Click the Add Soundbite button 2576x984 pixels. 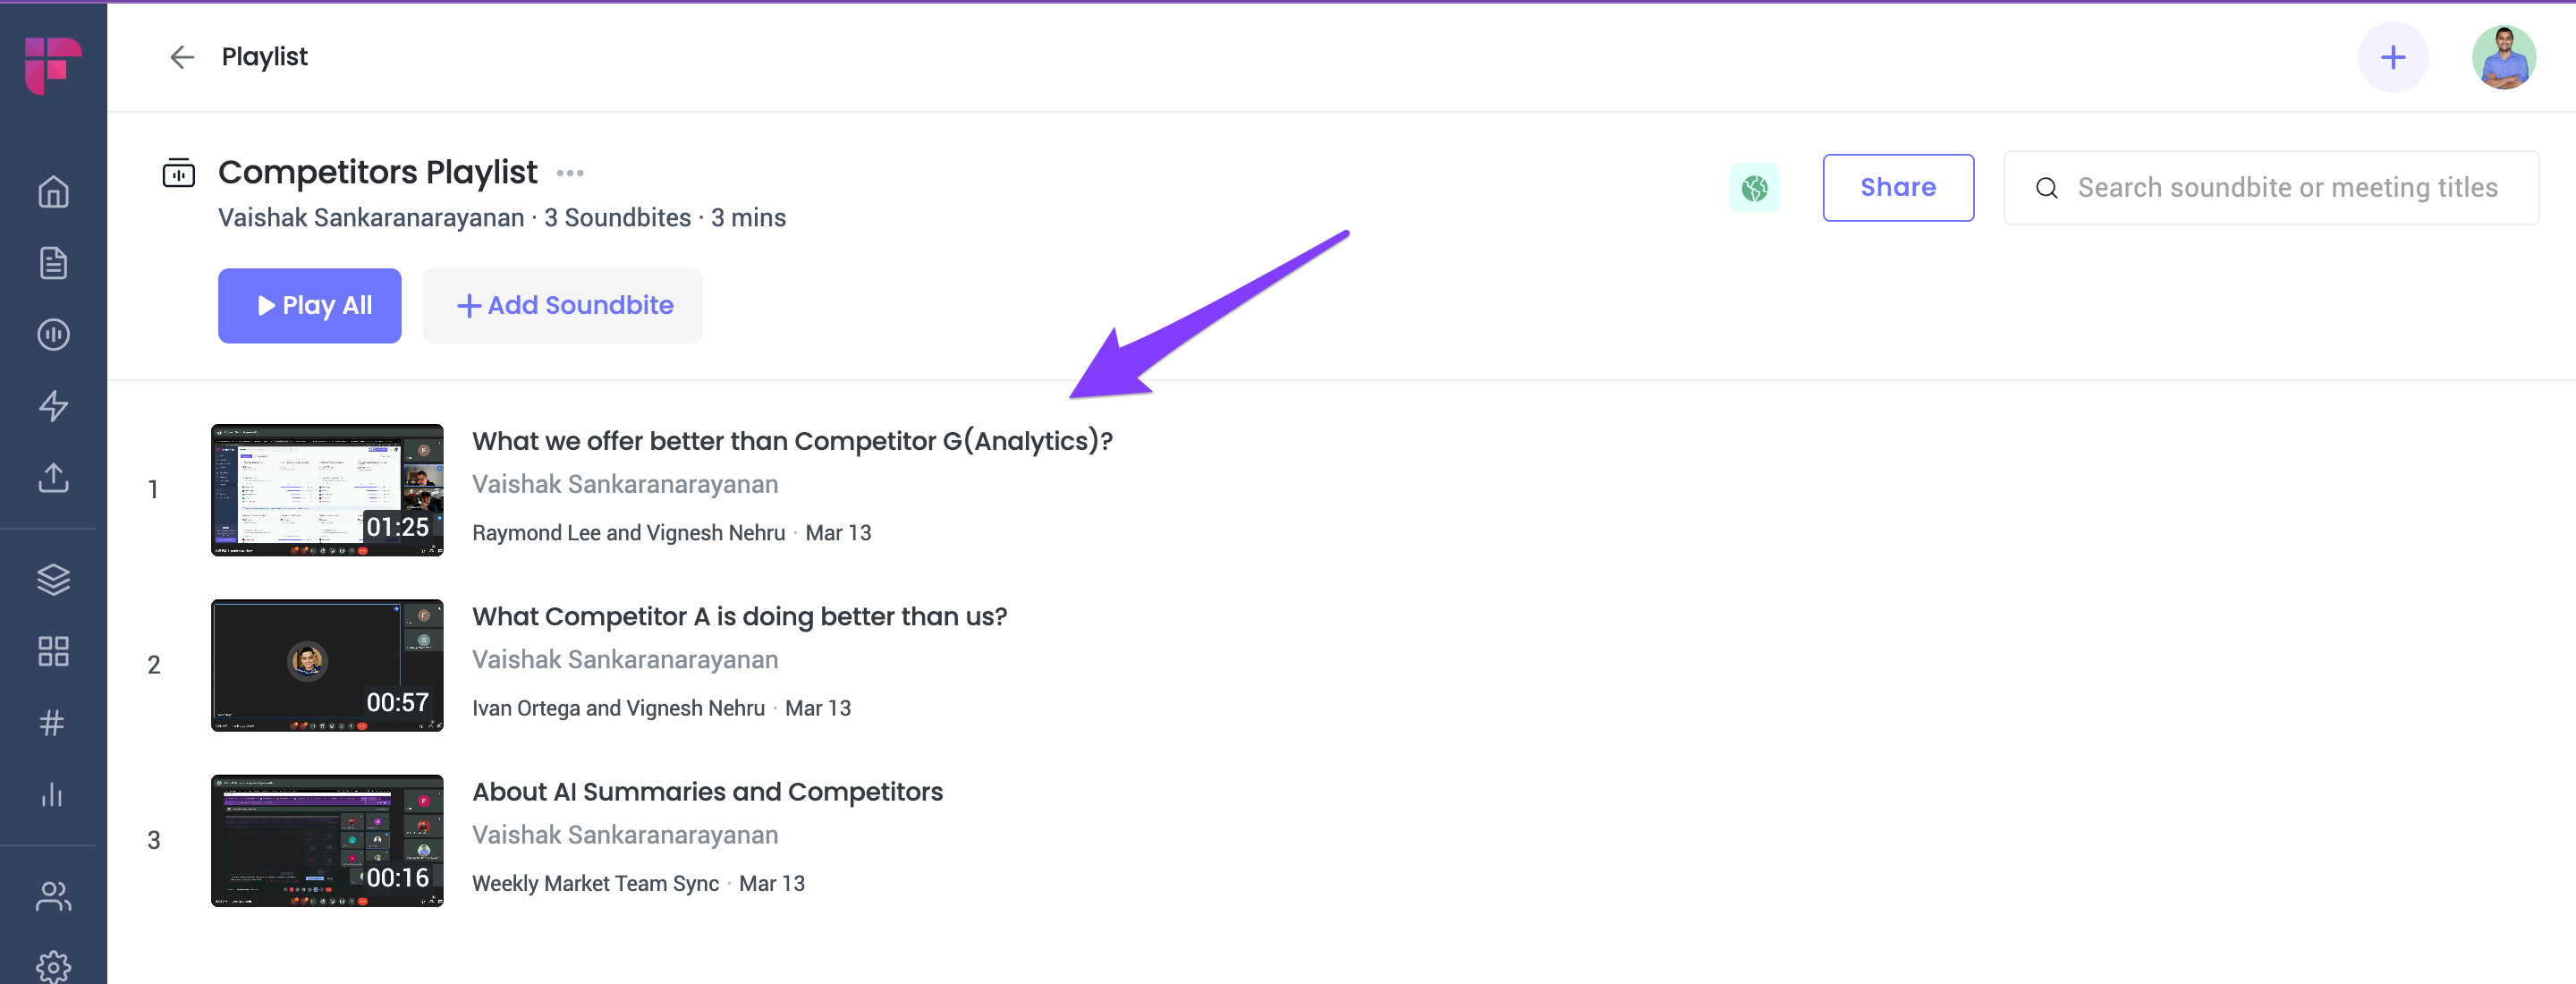(x=563, y=306)
